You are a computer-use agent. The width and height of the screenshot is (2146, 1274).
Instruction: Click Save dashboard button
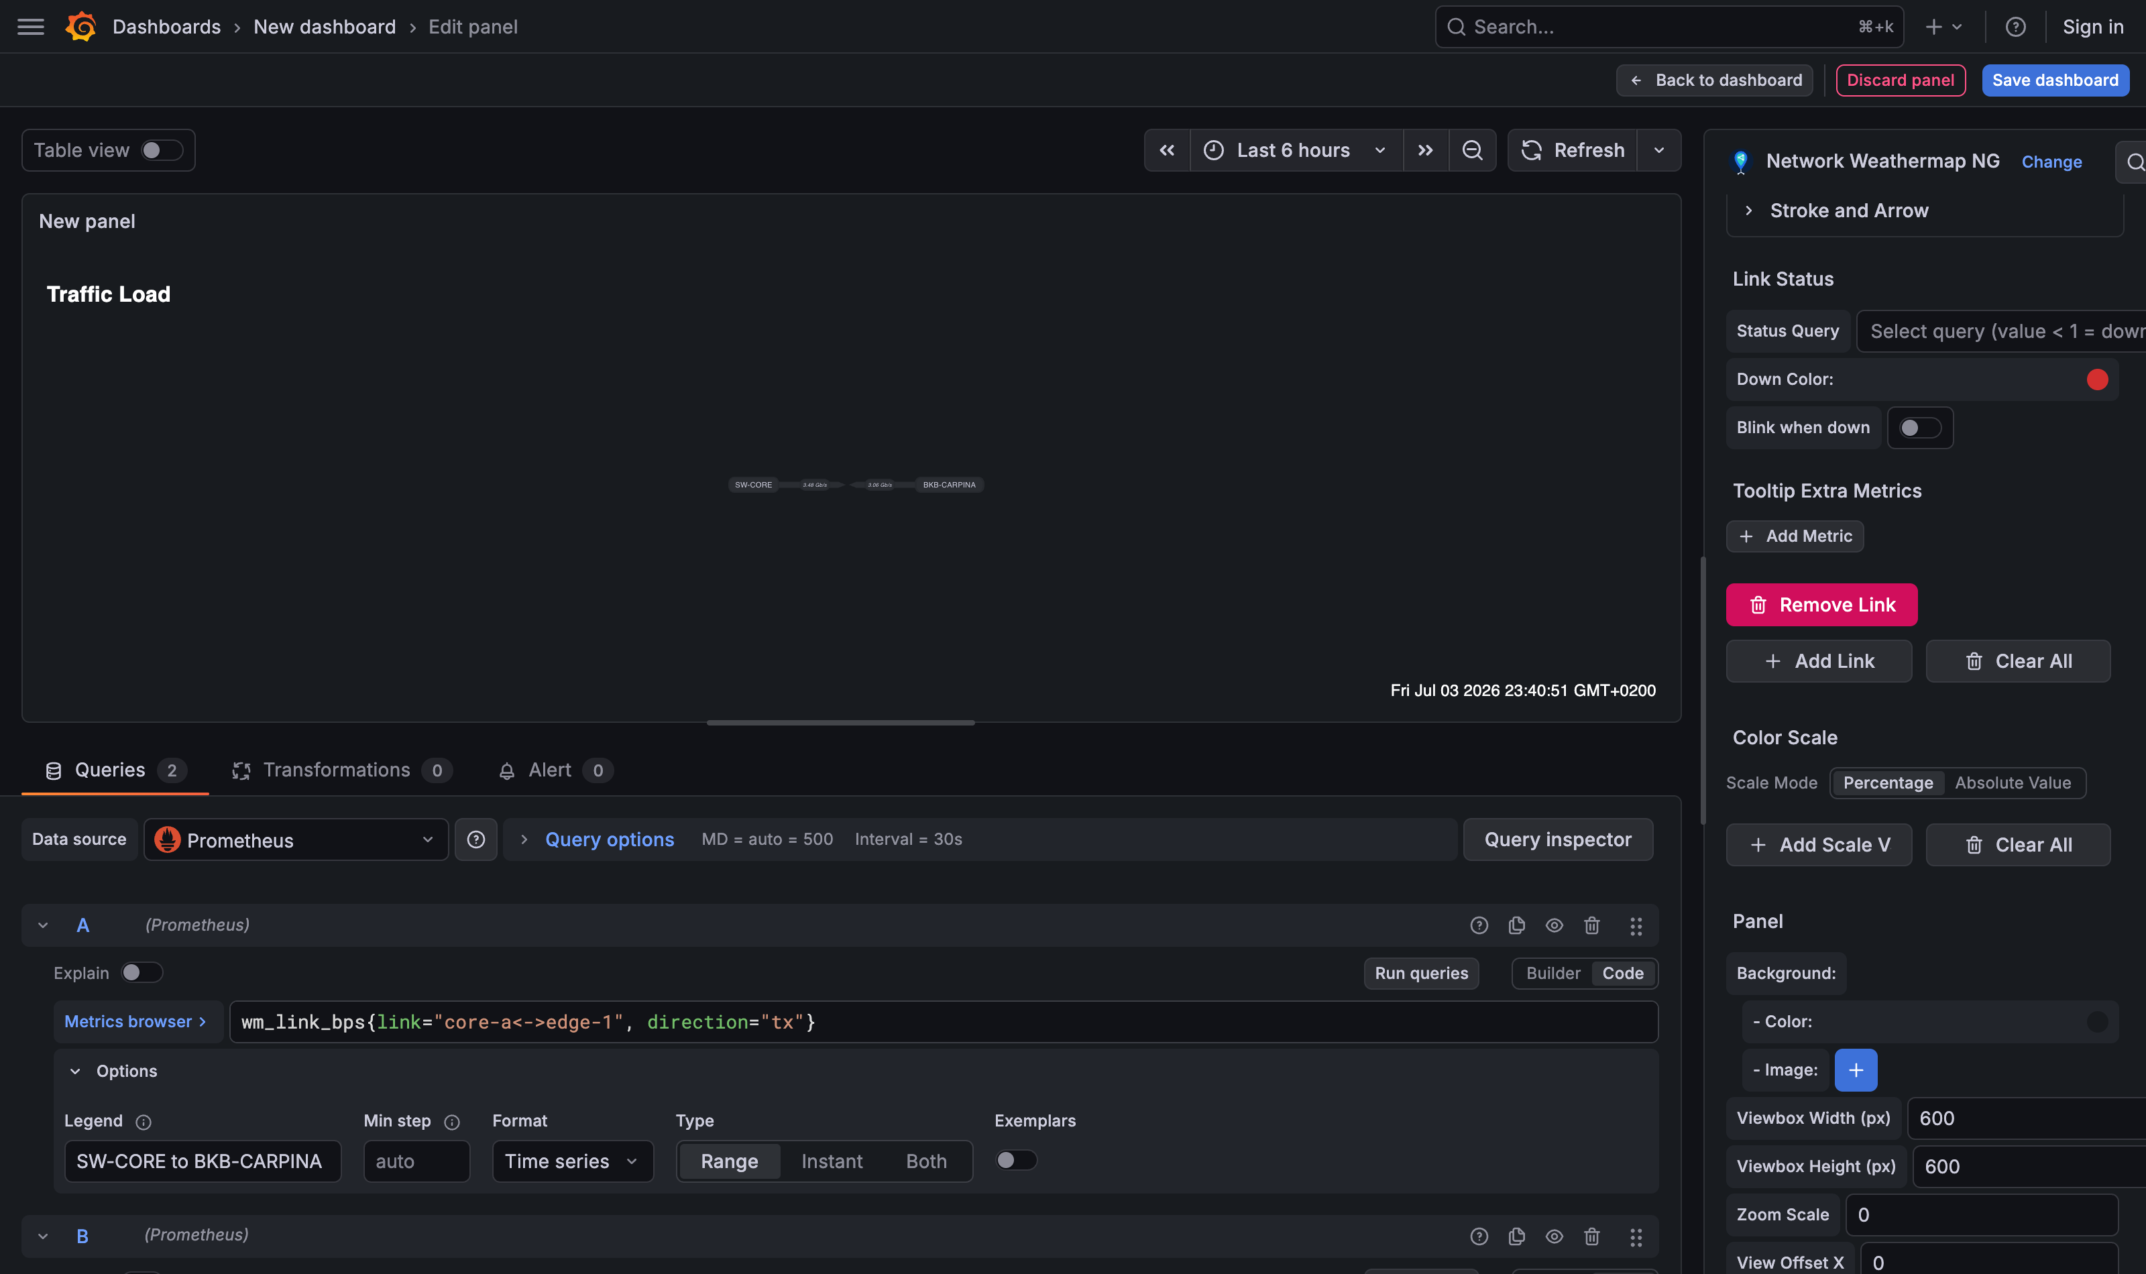(x=2055, y=80)
